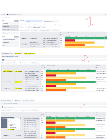Click the comment icon in report toolbar
Screen dimensions: 107x140
pyautogui.click(x=29, y=27)
